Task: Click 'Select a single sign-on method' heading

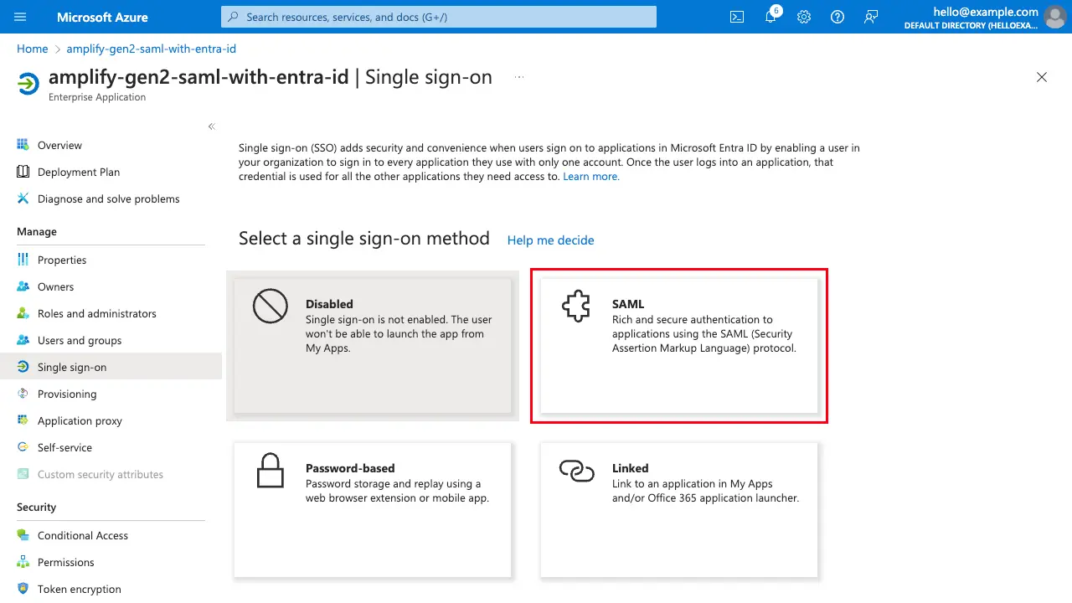Action: tap(364, 239)
